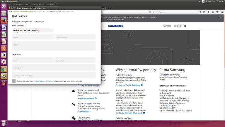Tick privacy policy acceptance checkbox

pyautogui.click(x=14, y=81)
